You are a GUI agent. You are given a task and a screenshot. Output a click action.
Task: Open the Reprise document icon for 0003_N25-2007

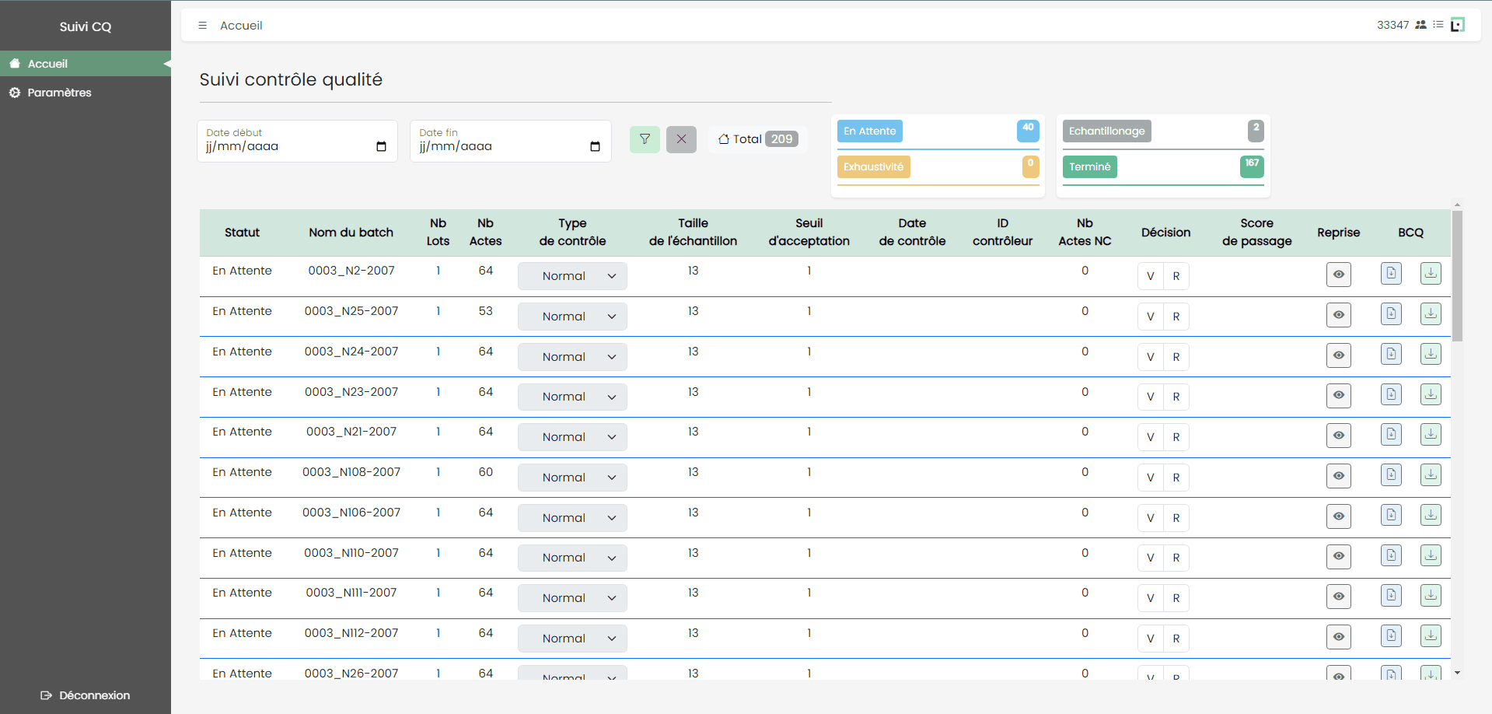[1391, 314]
